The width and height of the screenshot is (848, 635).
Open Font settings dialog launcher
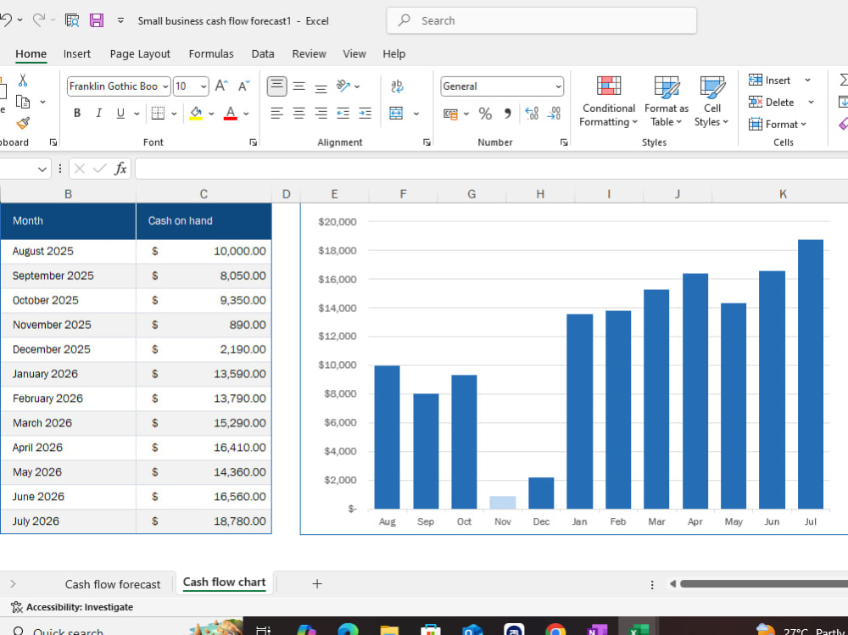253,142
